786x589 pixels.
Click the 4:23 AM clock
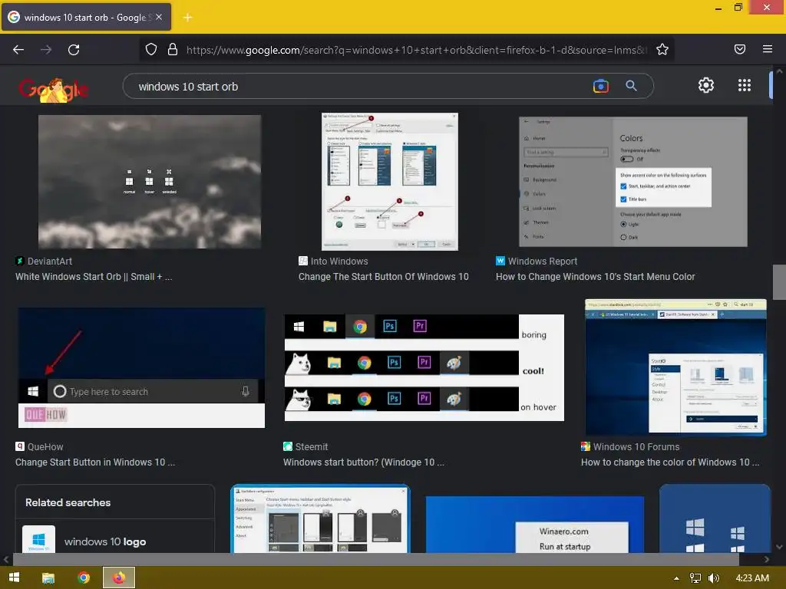[x=752, y=578]
